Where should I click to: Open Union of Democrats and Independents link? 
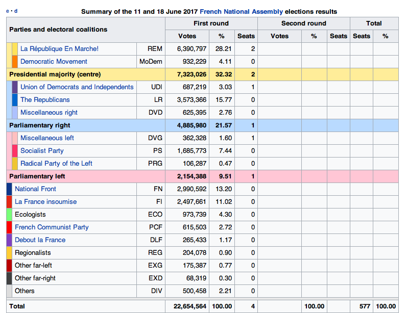point(77,87)
